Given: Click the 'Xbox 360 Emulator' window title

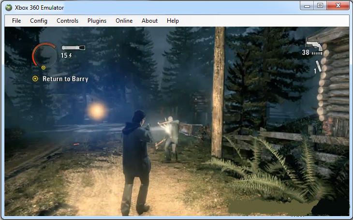Looking at the screenshot, I should click(39, 8).
